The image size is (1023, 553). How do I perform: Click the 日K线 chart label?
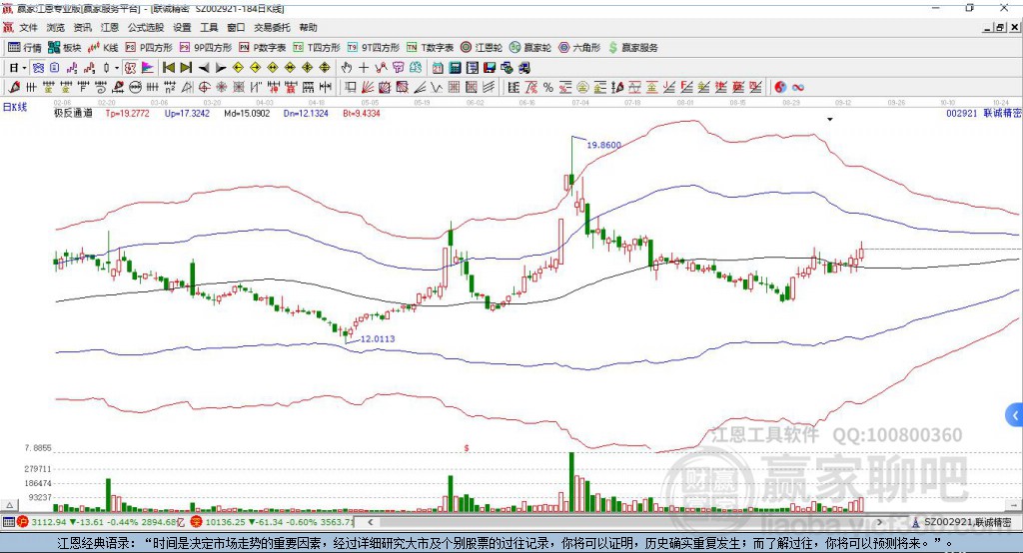[15, 107]
